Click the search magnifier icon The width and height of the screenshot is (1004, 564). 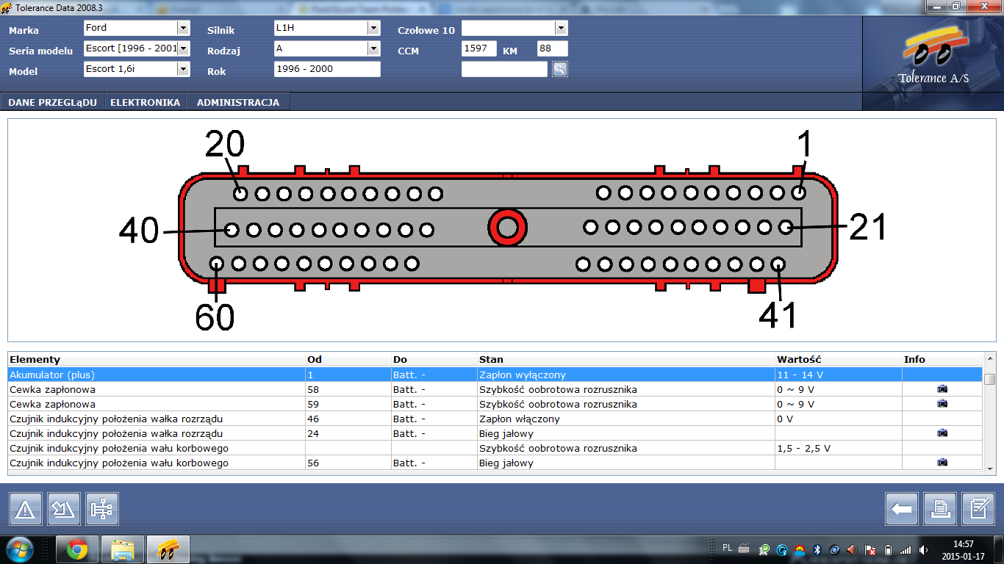(x=560, y=69)
